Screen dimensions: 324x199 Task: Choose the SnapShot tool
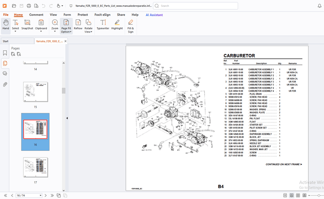[x=27, y=24]
